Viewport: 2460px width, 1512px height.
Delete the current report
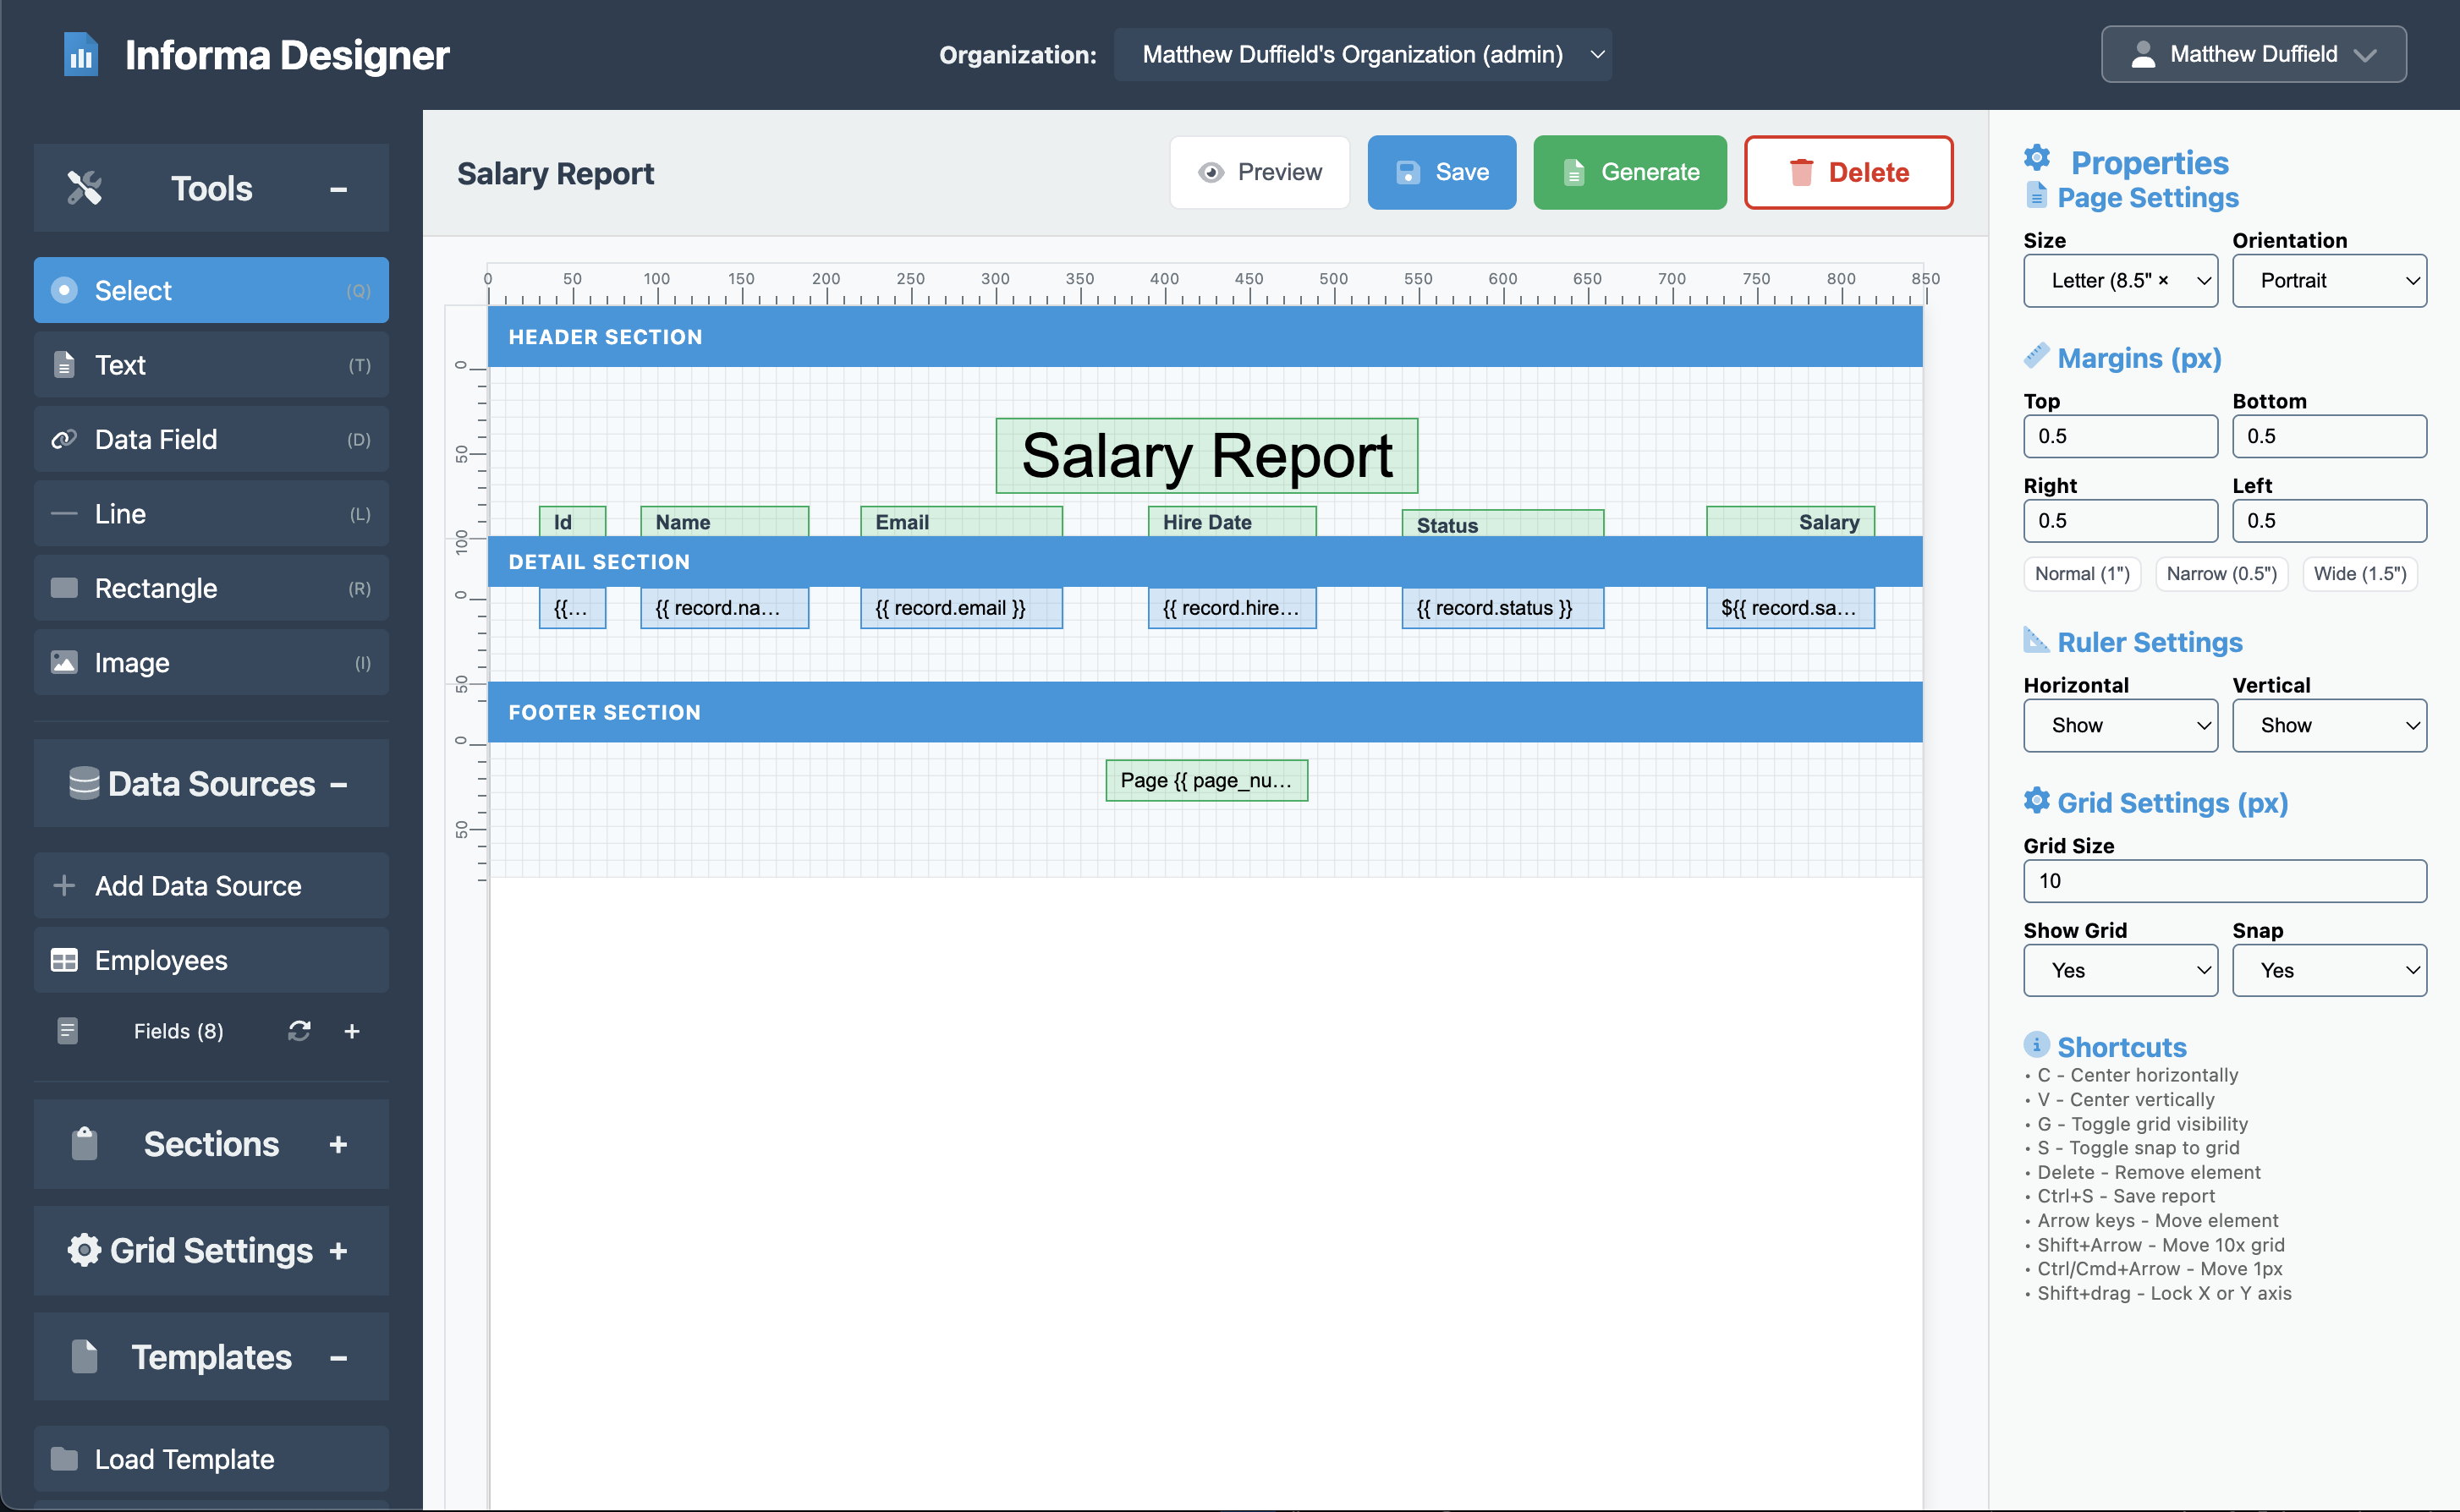pyautogui.click(x=1848, y=172)
